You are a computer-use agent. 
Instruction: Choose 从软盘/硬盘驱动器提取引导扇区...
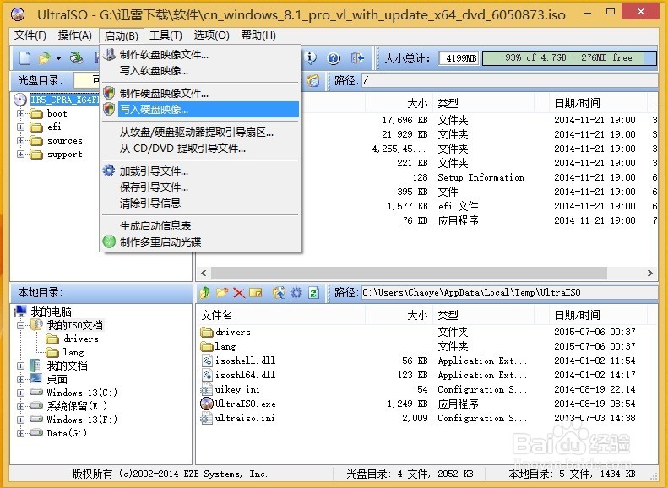[200, 133]
